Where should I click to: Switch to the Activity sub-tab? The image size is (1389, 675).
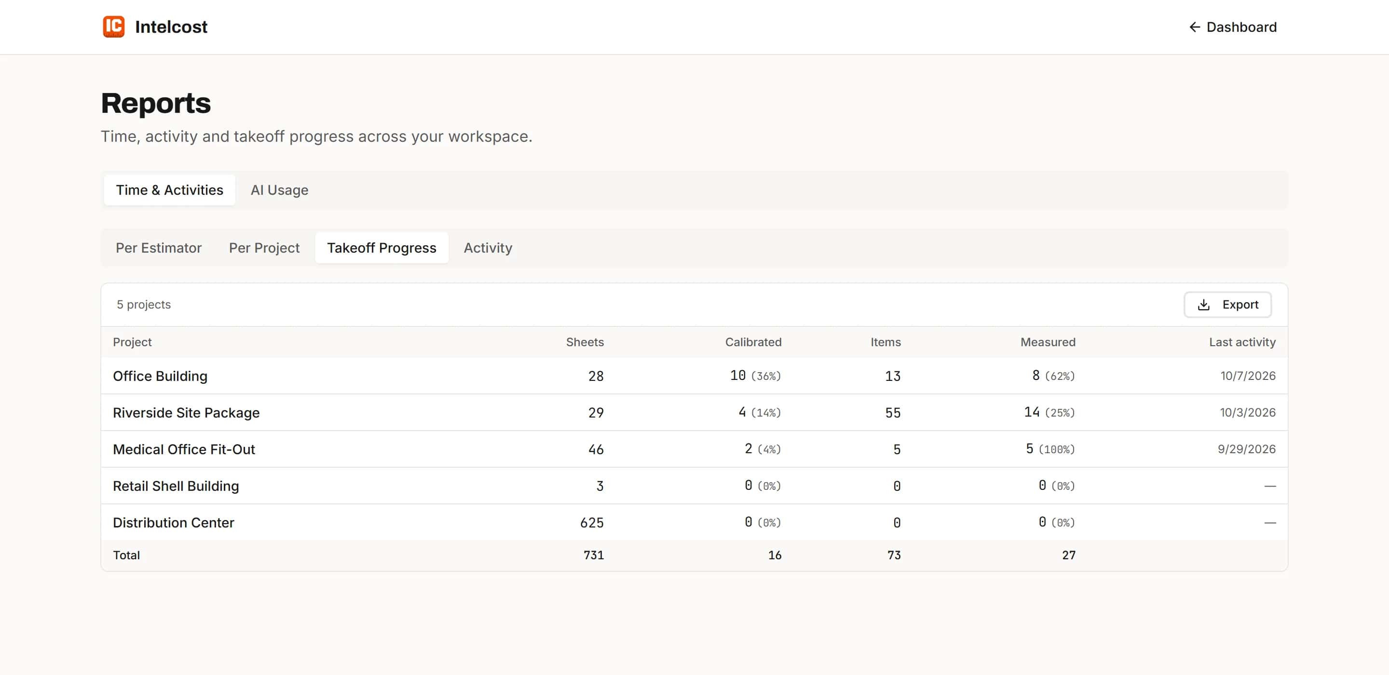click(488, 248)
